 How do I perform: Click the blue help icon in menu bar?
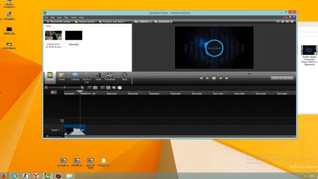(x=294, y=17)
